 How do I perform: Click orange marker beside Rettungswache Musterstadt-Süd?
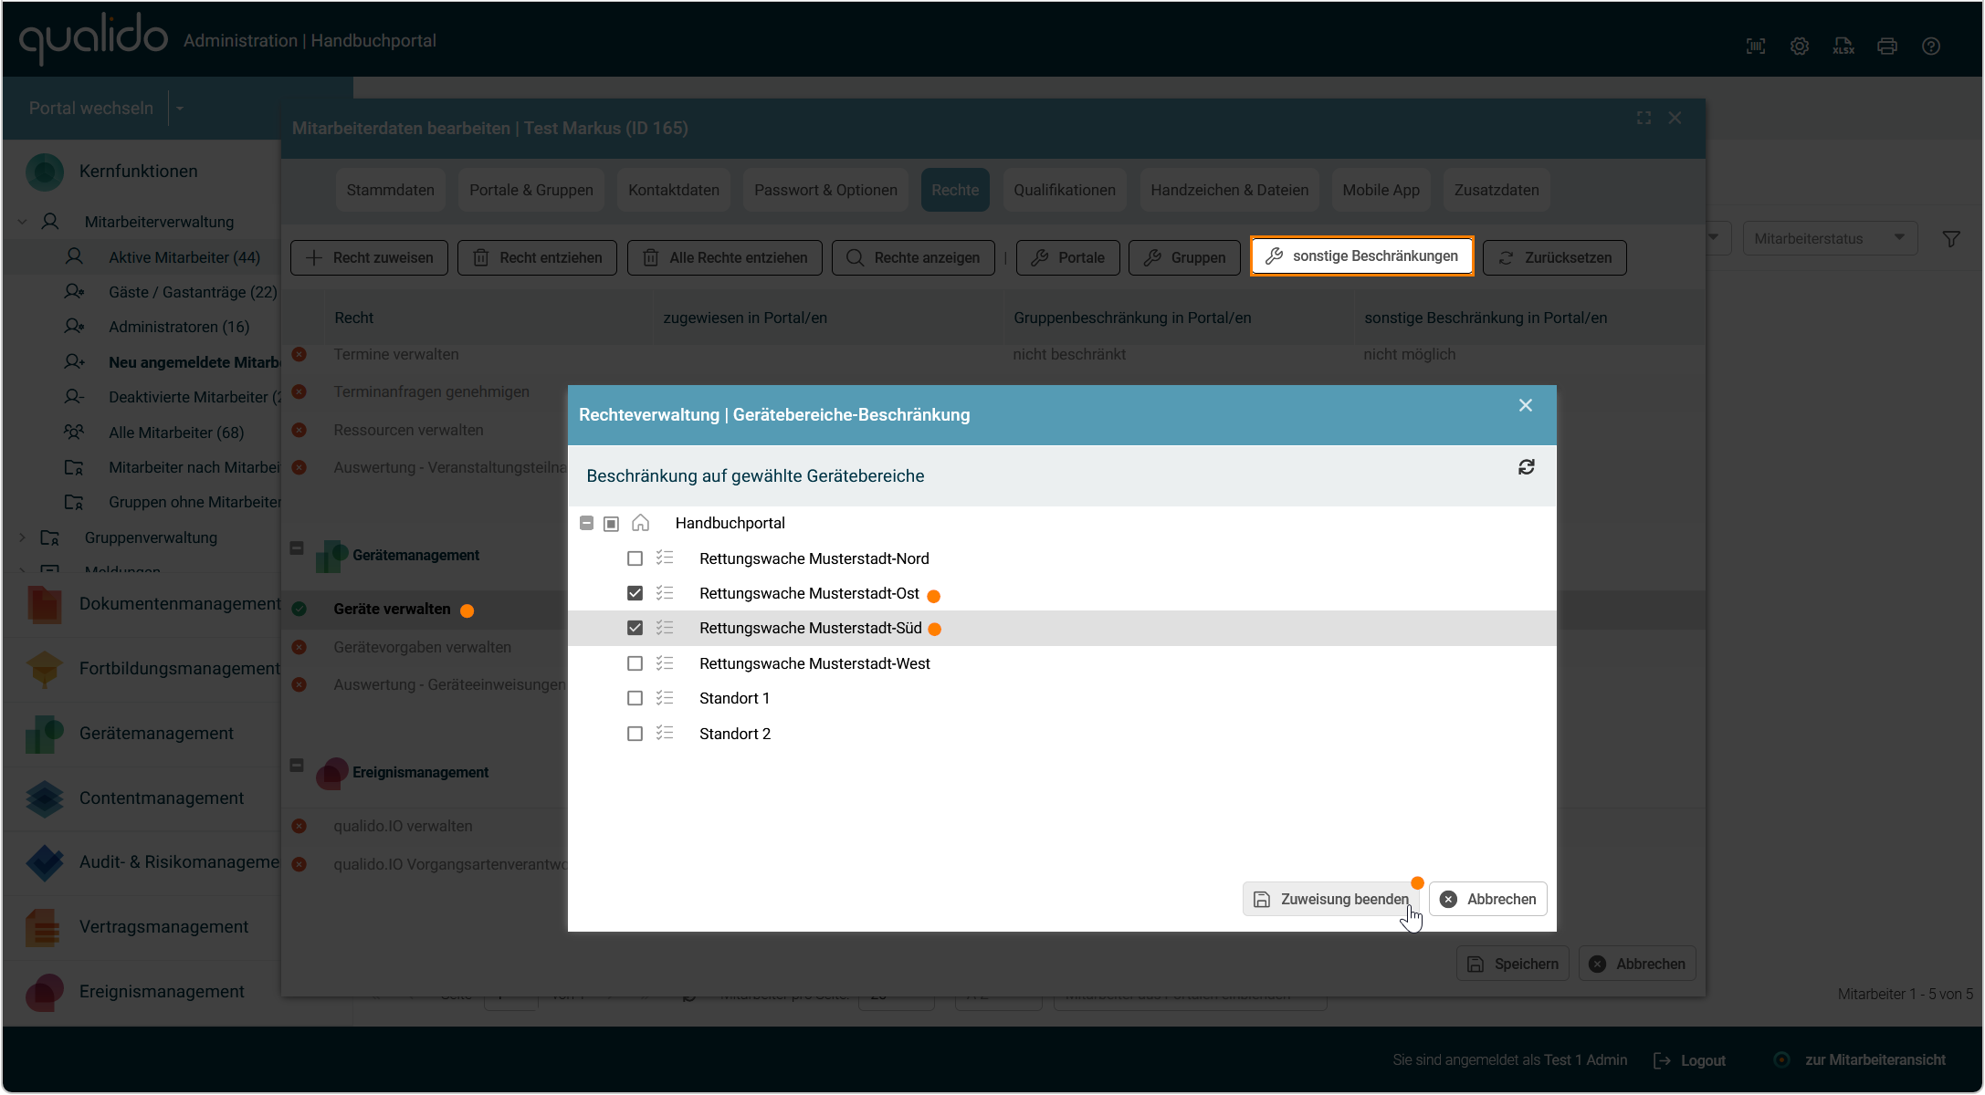[x=934, y=629]
